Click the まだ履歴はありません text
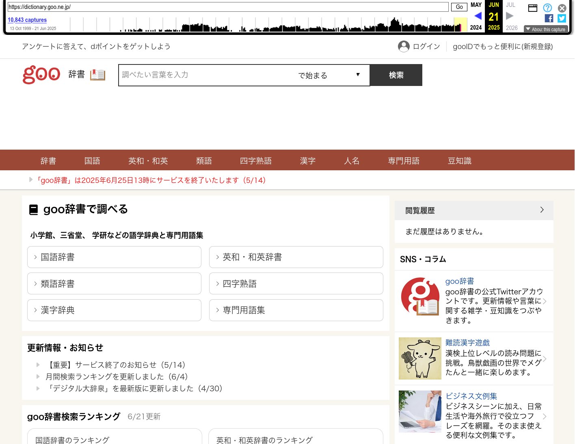The height and width of the screenshot is (444, 575). click(x=445, y=232)
